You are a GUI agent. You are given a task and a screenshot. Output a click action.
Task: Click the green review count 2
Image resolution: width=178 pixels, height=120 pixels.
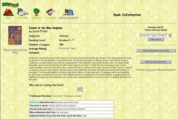click(63, 96)
